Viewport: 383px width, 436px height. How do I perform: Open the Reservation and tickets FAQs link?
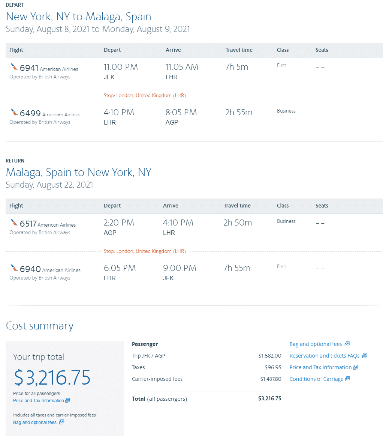click(325, 355)
